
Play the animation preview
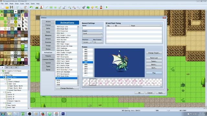[x=154, y=73]
